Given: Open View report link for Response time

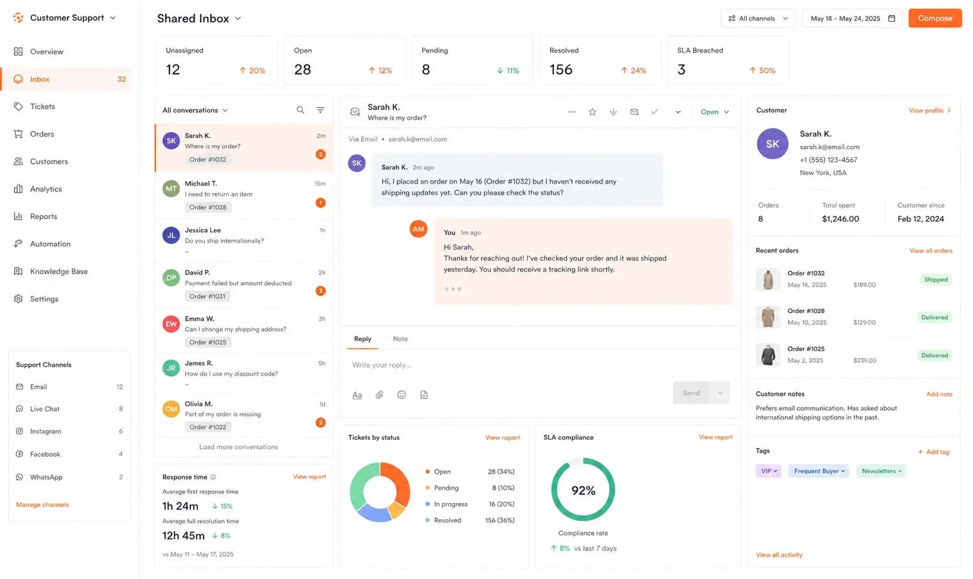Looking at the screenshot, I should [x=310, y=477].
